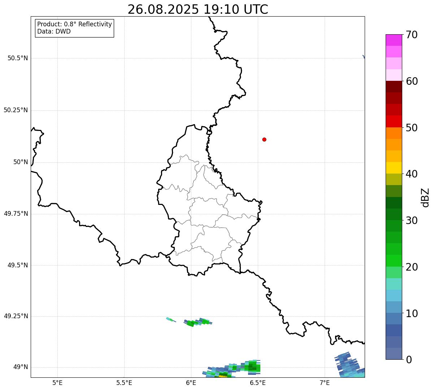434x390 pixels.
Task: Click the '50.25°N' latitude label
Action: point(16,110)
